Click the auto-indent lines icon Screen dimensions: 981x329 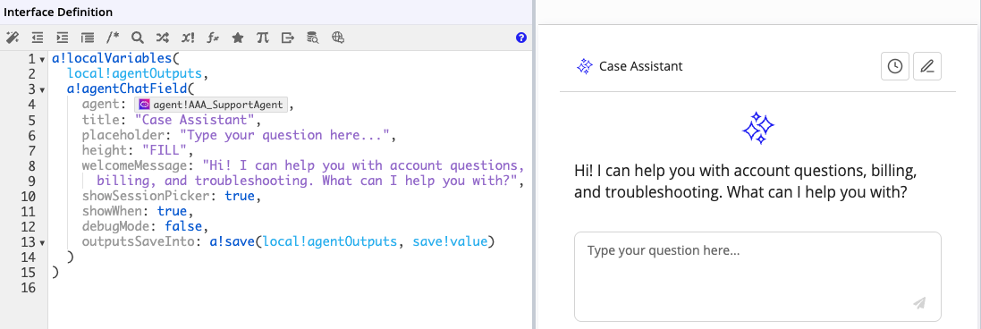[x=87, y=38]
